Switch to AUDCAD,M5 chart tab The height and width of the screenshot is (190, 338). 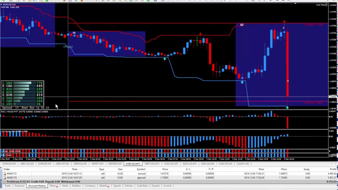point(171,164)
